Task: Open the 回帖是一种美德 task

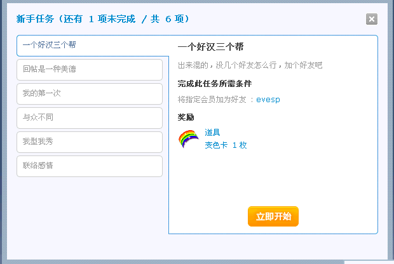Action: [x=90, y=70]
